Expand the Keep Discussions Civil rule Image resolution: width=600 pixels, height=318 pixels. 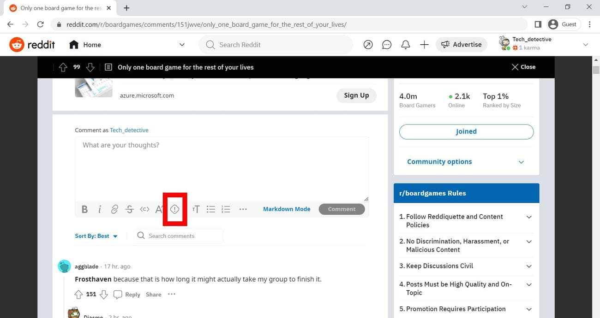(x=529, y=266)
